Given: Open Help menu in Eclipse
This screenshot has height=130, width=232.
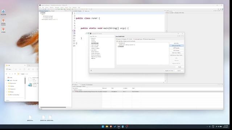Looking at the screenshot, I should [x=79, y=7].
